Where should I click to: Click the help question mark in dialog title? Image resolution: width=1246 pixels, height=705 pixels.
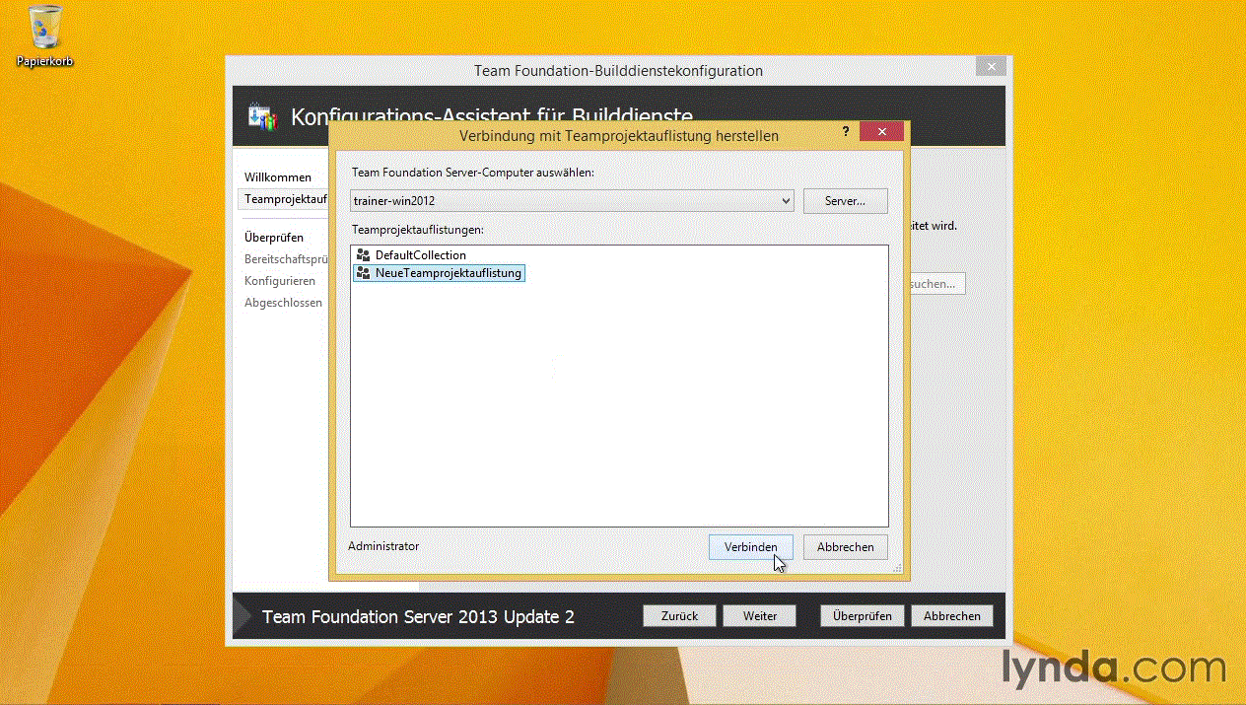(x=846, y=130)
